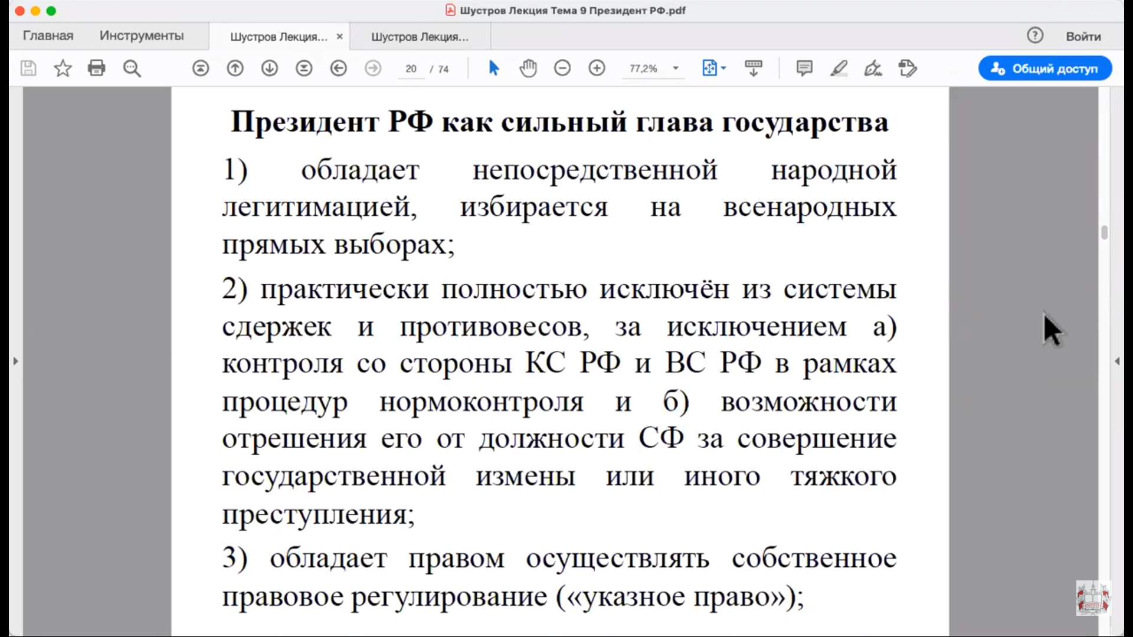The width and height of the screenshot is (1133, 637).
Task: Click the slide title Президент РФ heading
Action: coord(559,123)
